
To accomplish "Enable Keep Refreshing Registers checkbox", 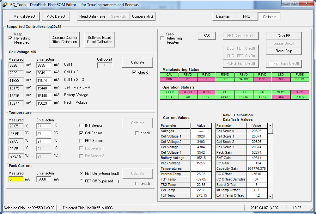I will coord(161,38).
